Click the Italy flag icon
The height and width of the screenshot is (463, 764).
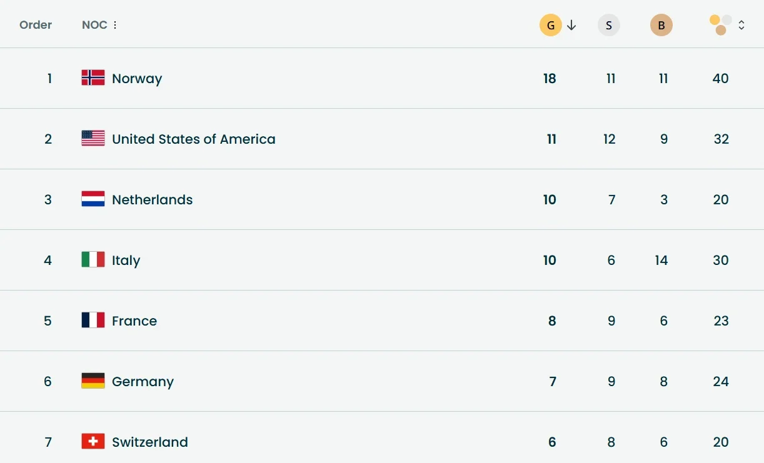click(93, 260)
